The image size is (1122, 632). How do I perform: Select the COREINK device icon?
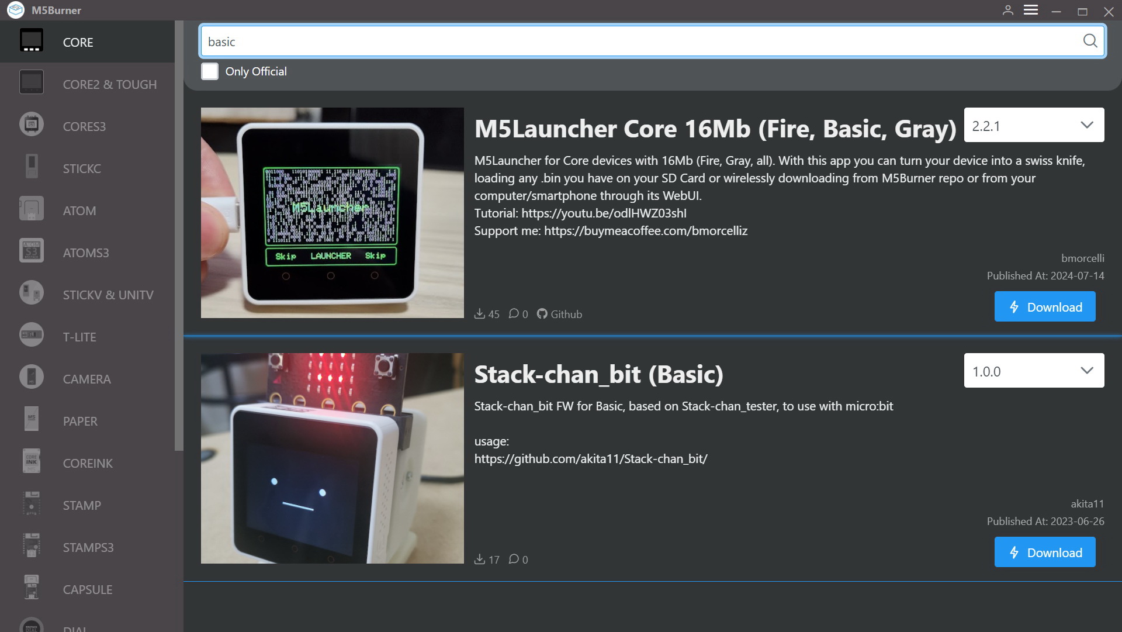(32, 461)
